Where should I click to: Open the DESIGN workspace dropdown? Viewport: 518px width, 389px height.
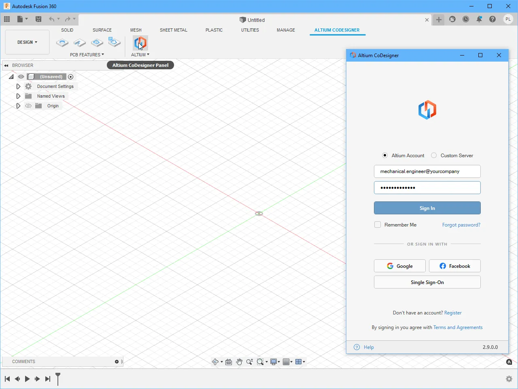point(27,42)
